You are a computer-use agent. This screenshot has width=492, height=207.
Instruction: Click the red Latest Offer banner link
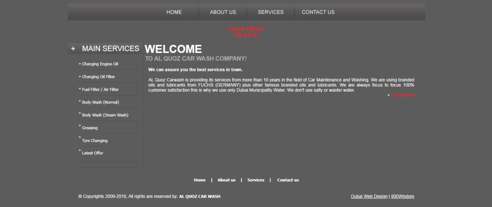click(x=247, y=32)
